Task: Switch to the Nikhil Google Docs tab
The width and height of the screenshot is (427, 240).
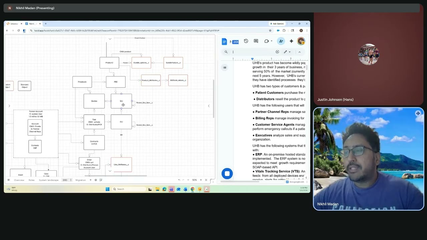Action: pos(33,24)
